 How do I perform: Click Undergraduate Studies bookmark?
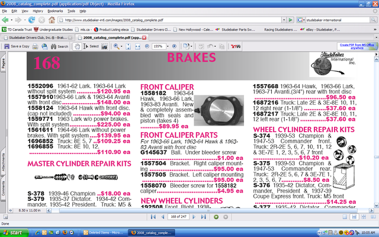pos(53,30)
